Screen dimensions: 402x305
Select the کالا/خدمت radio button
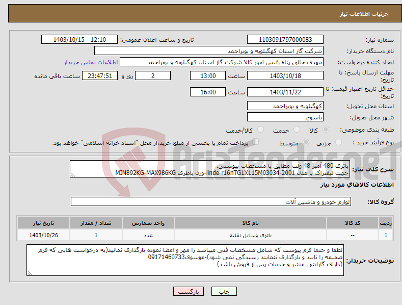(x=260, y=130)
